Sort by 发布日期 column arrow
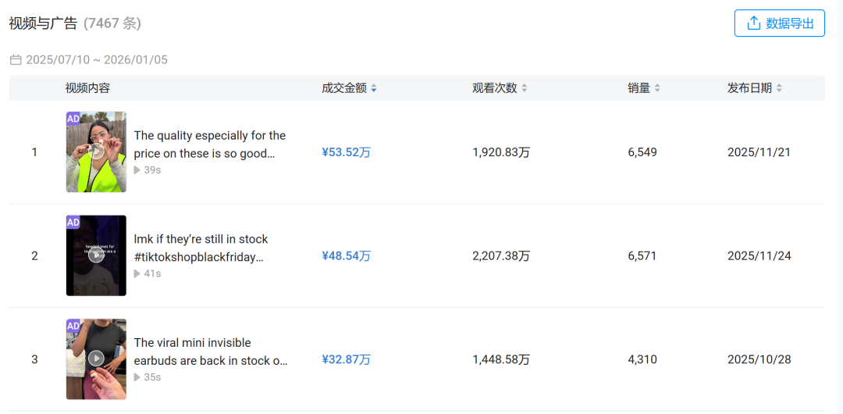Screen dimensions: 843x414 (x=779, y=88)
